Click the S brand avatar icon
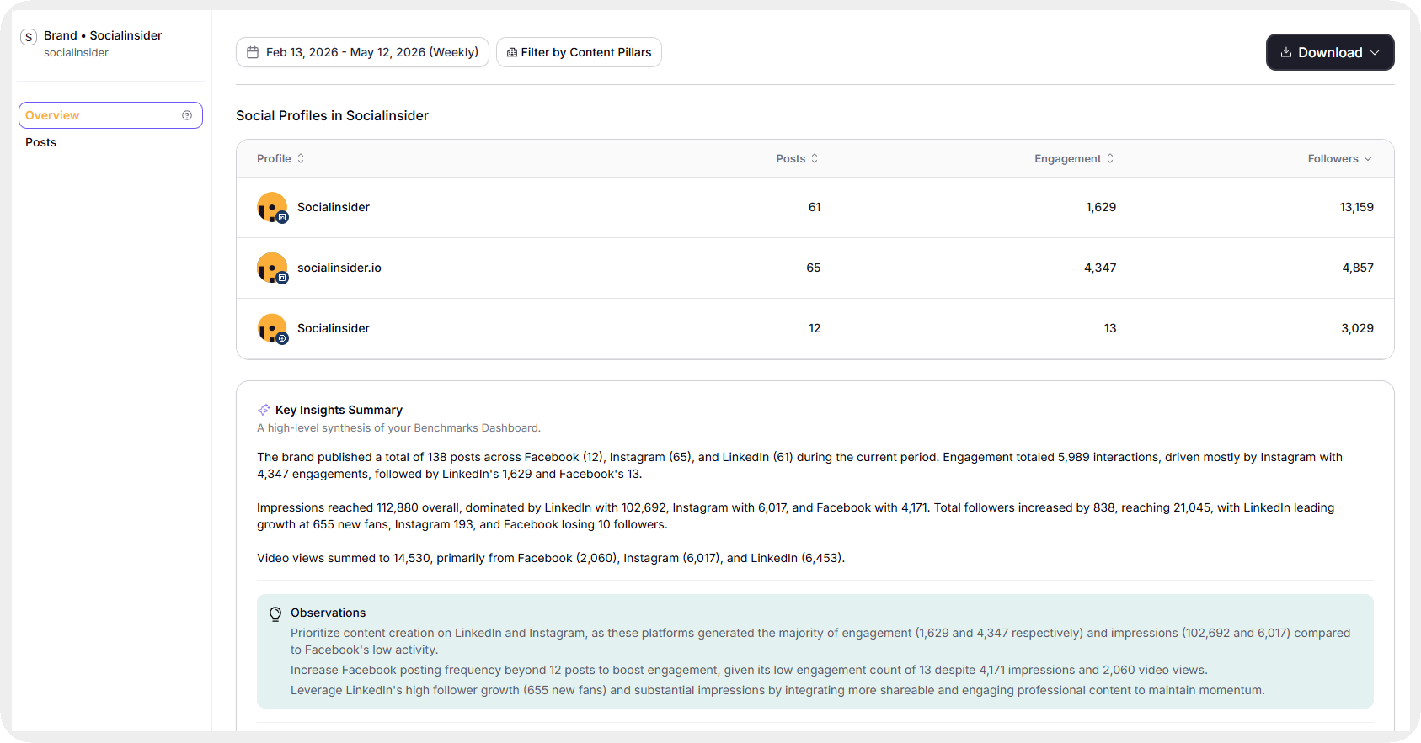Image resolution: width=1421 pixels, height=743 pixels. [x=29, y=37]
